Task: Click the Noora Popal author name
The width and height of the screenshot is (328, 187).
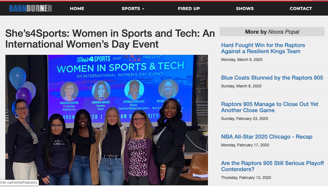Action: pyautogui.click(x=283, y=32)
